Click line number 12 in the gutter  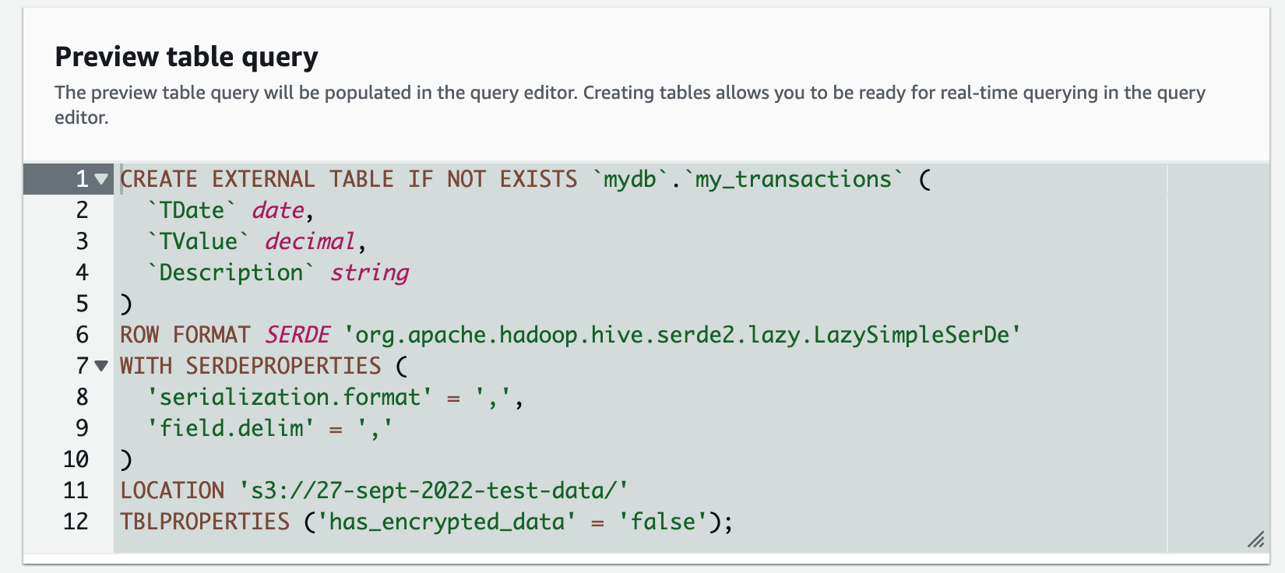click(76, 522)
